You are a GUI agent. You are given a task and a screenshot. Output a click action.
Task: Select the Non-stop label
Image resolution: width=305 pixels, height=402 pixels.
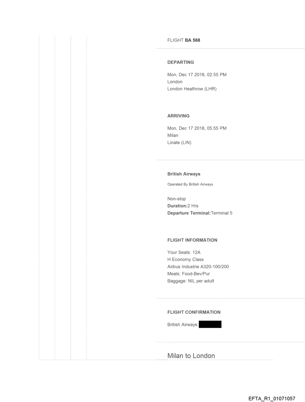[x=177, y=200]
